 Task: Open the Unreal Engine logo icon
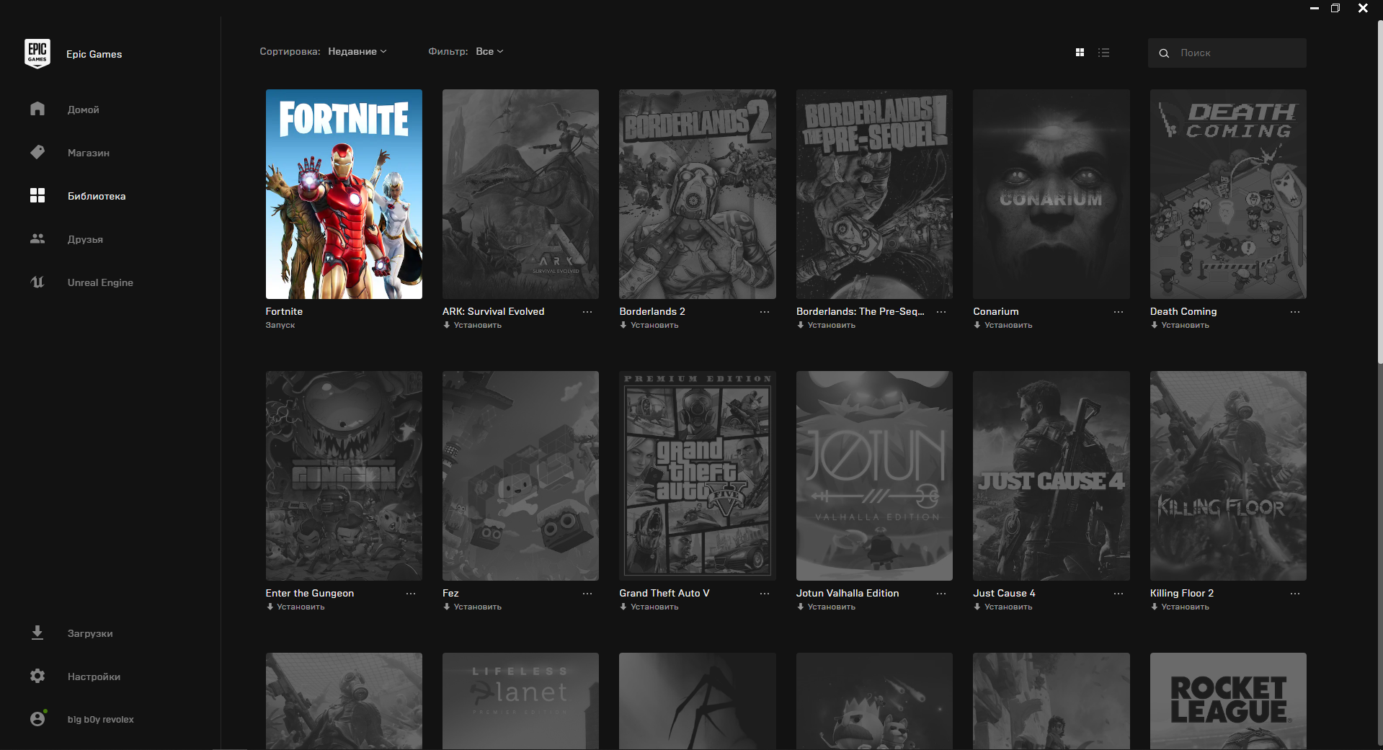coord(37,282)
